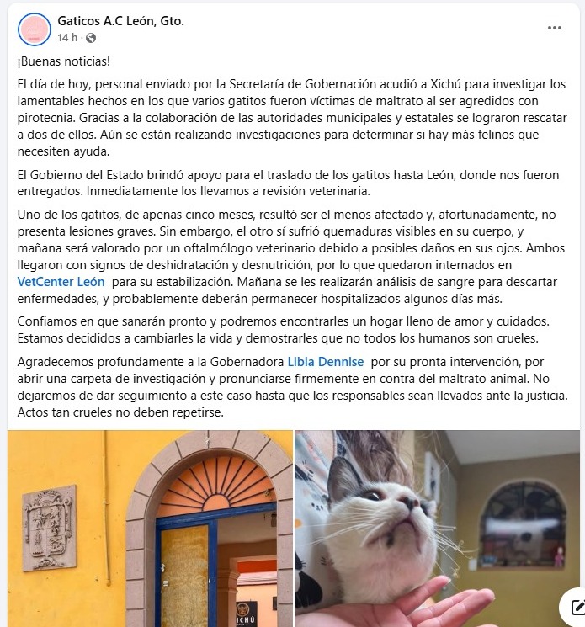Click the public globe privacy icon

[91, 38]
